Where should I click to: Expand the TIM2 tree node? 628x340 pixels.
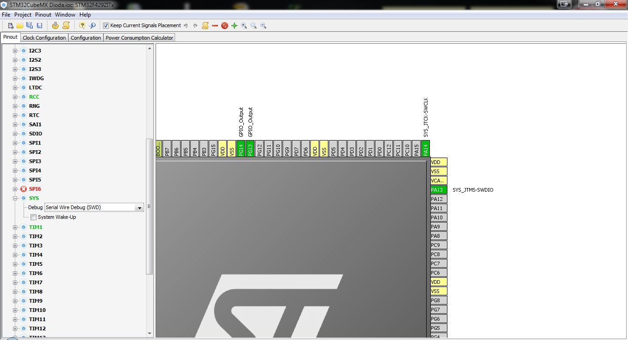coord(15,236)
